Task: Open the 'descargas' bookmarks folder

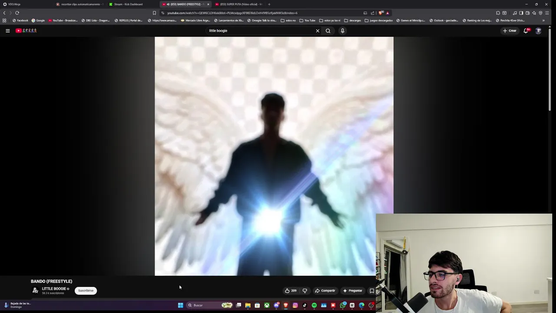Action: point(353,20)
